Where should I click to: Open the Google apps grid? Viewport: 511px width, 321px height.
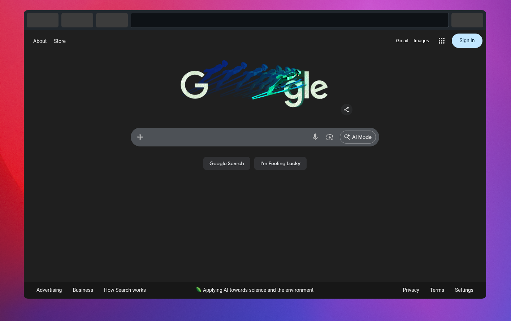441,41
